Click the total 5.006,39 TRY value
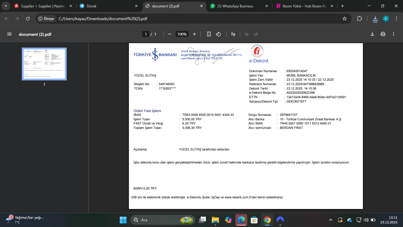This screenshot has width=403, height=227. (x=192, y=128)
